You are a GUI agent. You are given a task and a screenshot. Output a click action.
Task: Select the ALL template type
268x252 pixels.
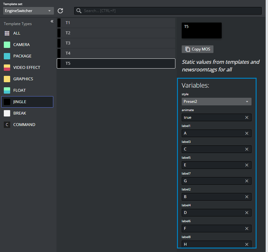pos(16,33)
